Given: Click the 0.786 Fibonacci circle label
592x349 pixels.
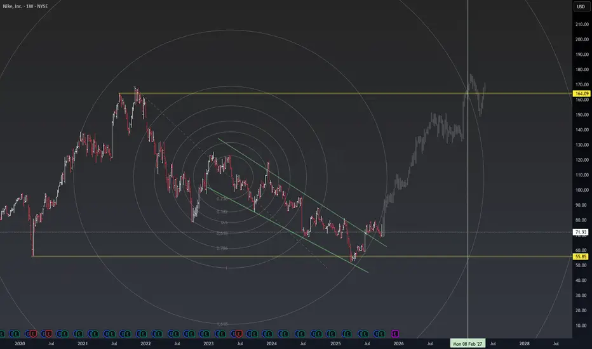Looking at the screenshot, I should (222, 248).
